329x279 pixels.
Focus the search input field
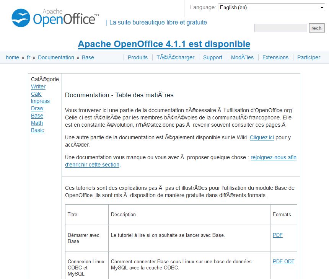(280, 28)
